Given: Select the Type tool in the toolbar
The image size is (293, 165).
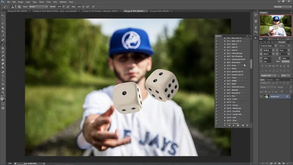Looking at the screenshot, I should tap(3, 76).
